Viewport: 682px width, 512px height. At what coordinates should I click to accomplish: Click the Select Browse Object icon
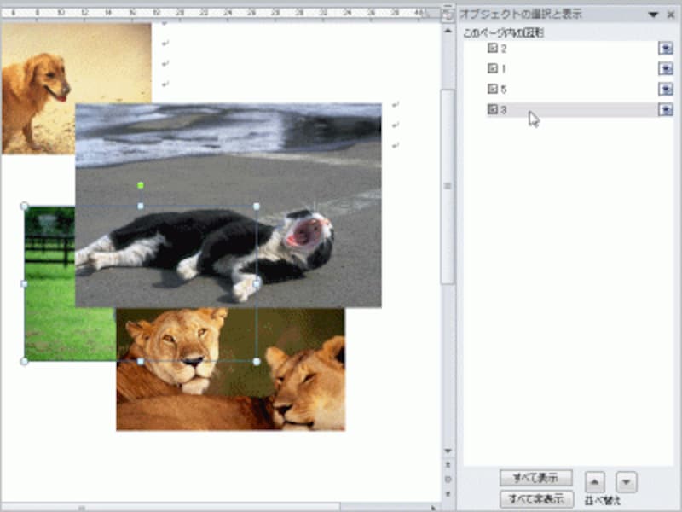tap(447, 479)
